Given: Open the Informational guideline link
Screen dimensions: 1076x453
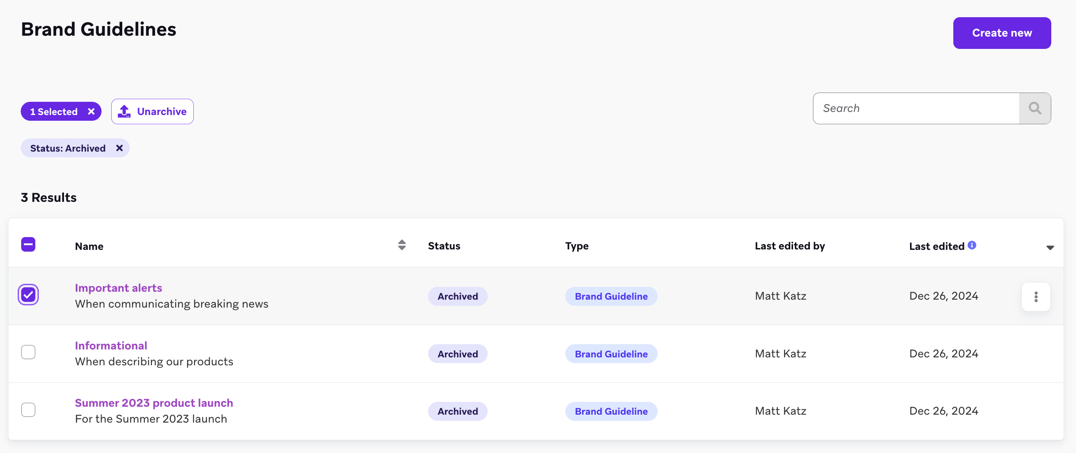Looking at the screenshot, I should 111,345.
